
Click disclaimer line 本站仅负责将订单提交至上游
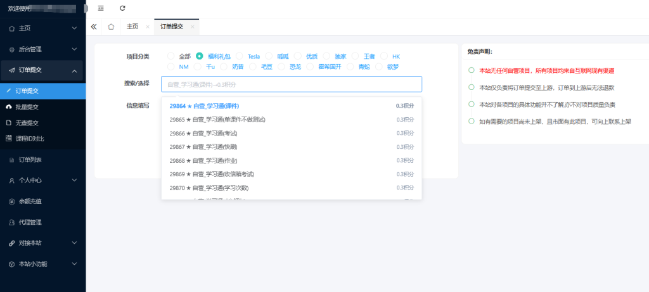tap(546, 87)
